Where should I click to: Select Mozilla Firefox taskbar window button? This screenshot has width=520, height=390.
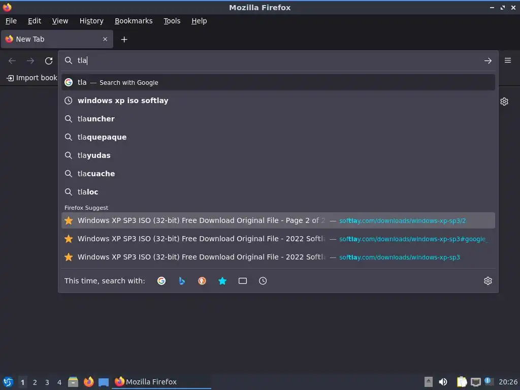(162, 382)
